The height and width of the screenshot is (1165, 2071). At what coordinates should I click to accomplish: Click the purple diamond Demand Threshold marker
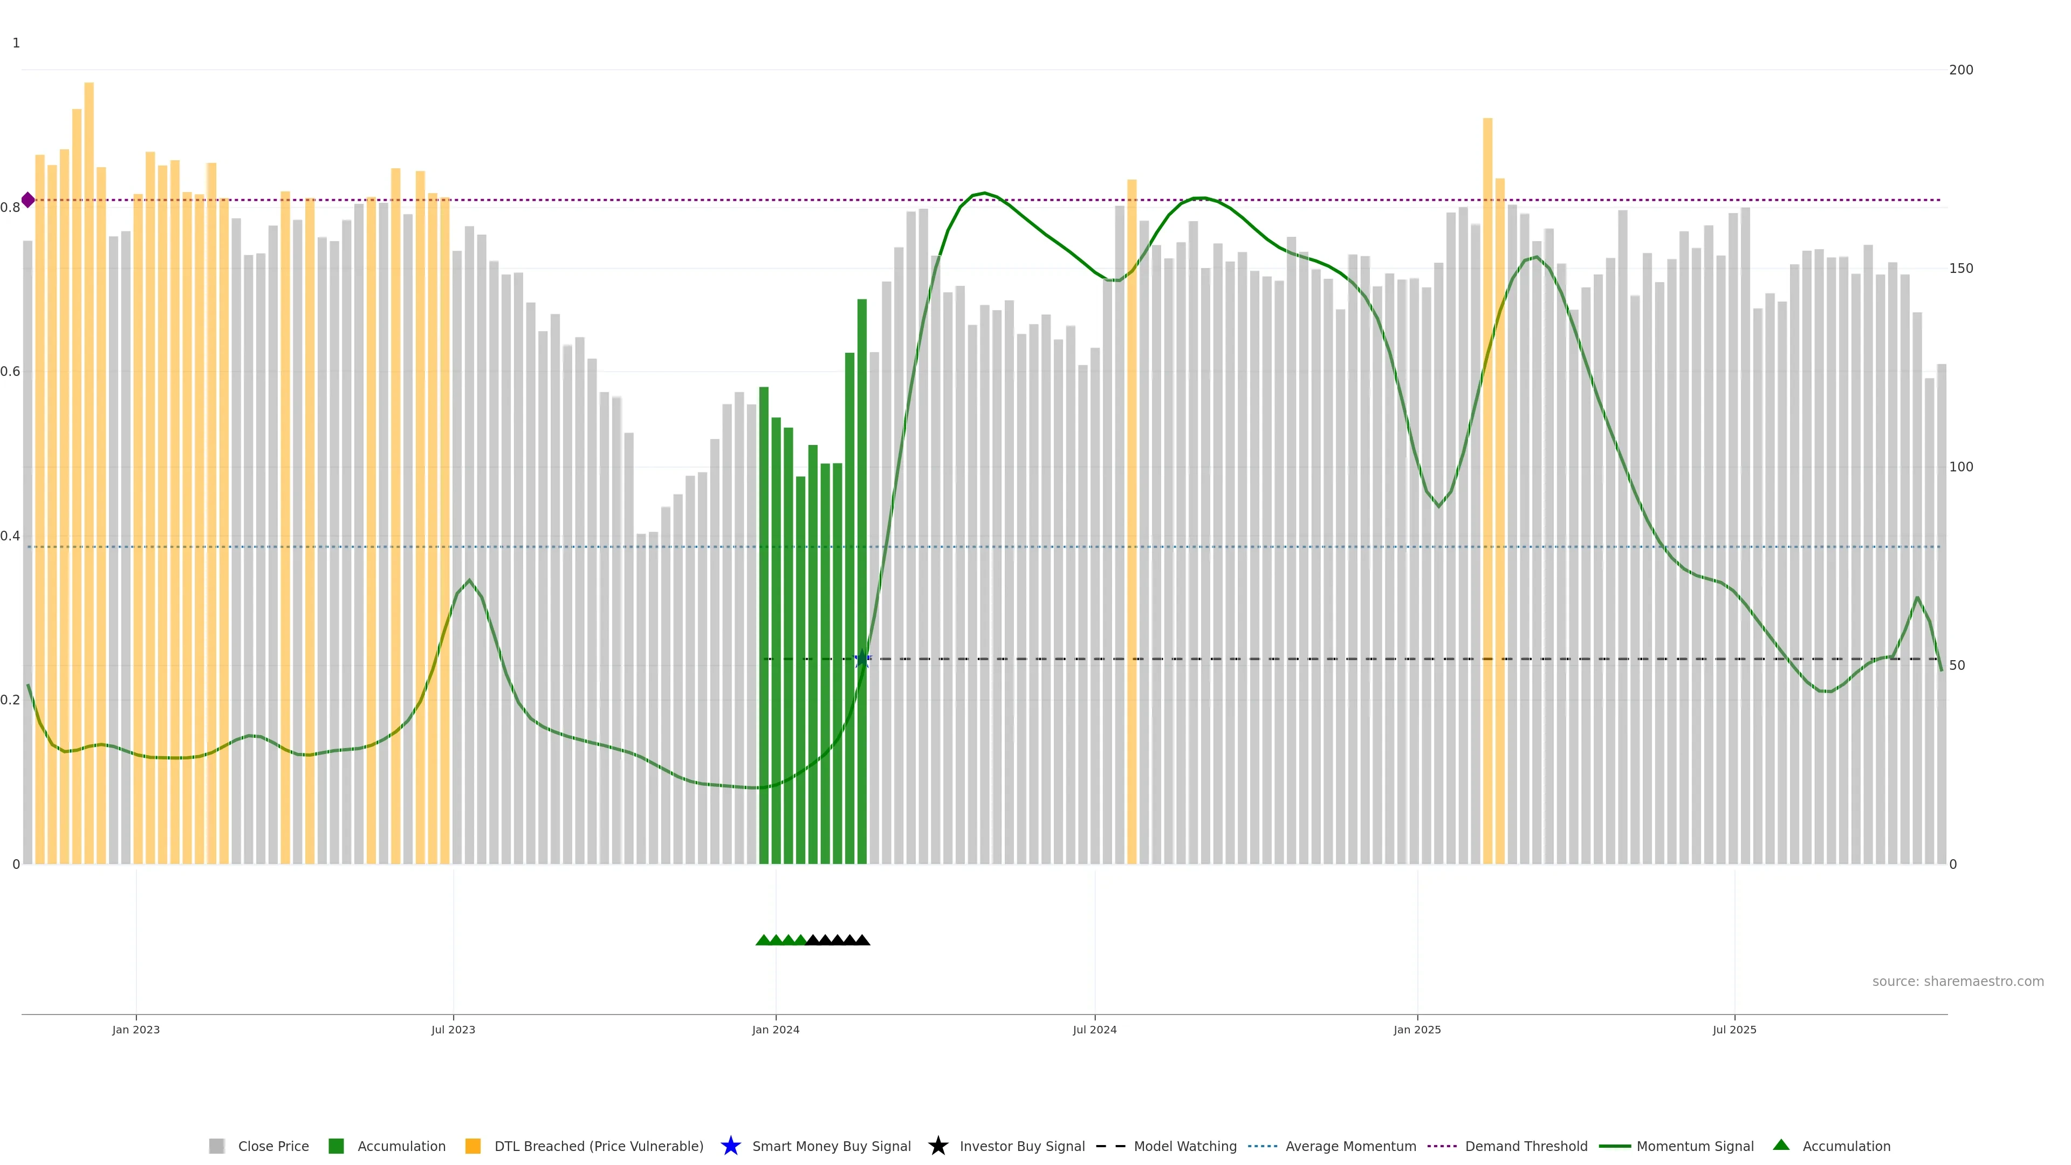click(28, 200)
